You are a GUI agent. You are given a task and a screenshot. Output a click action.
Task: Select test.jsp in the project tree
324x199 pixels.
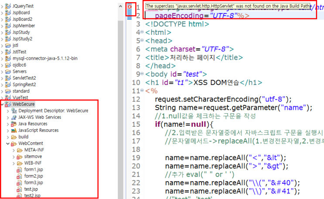31,189
